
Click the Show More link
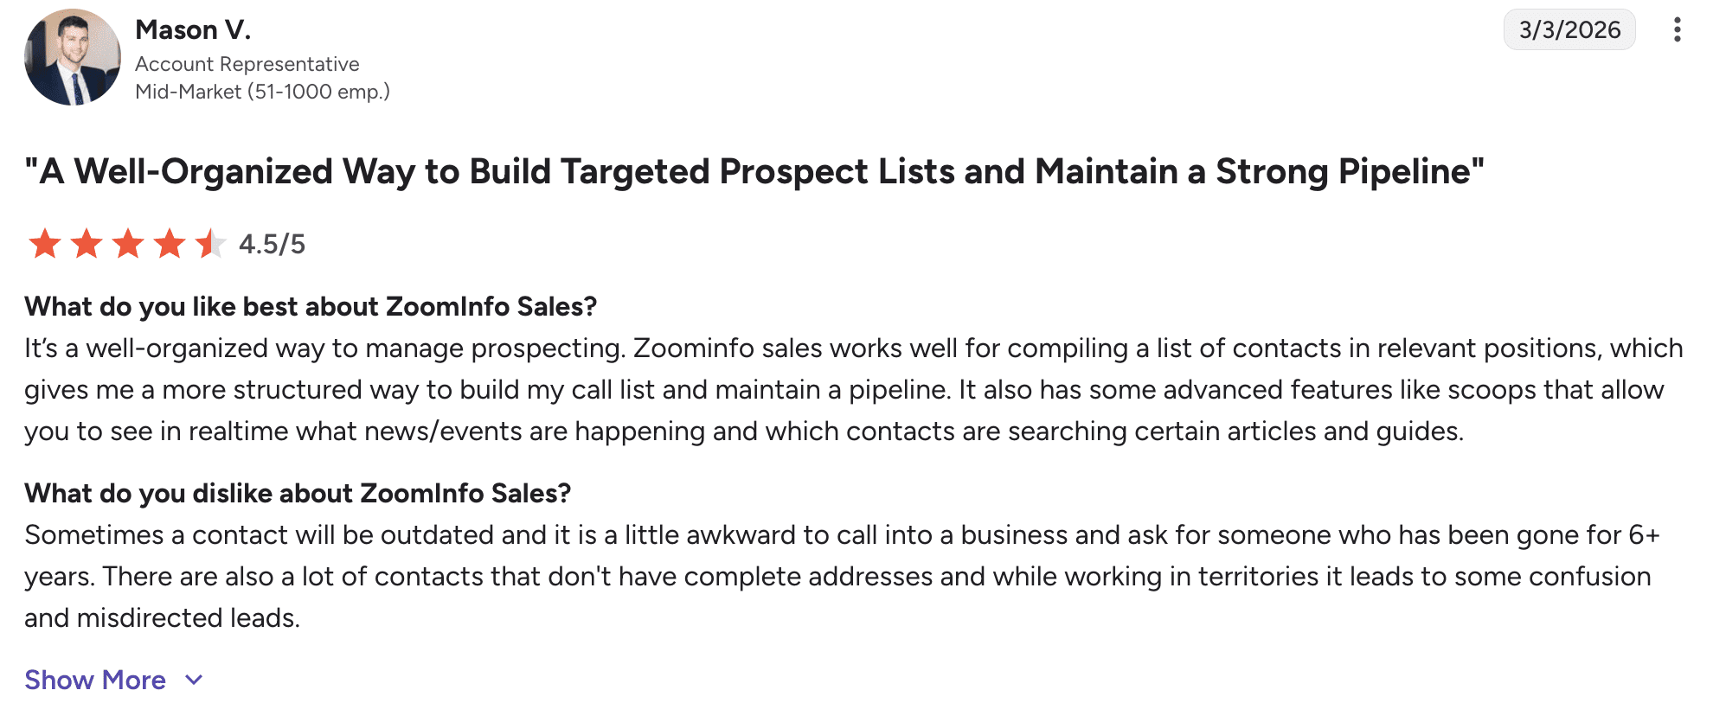[x=95, y=681]
